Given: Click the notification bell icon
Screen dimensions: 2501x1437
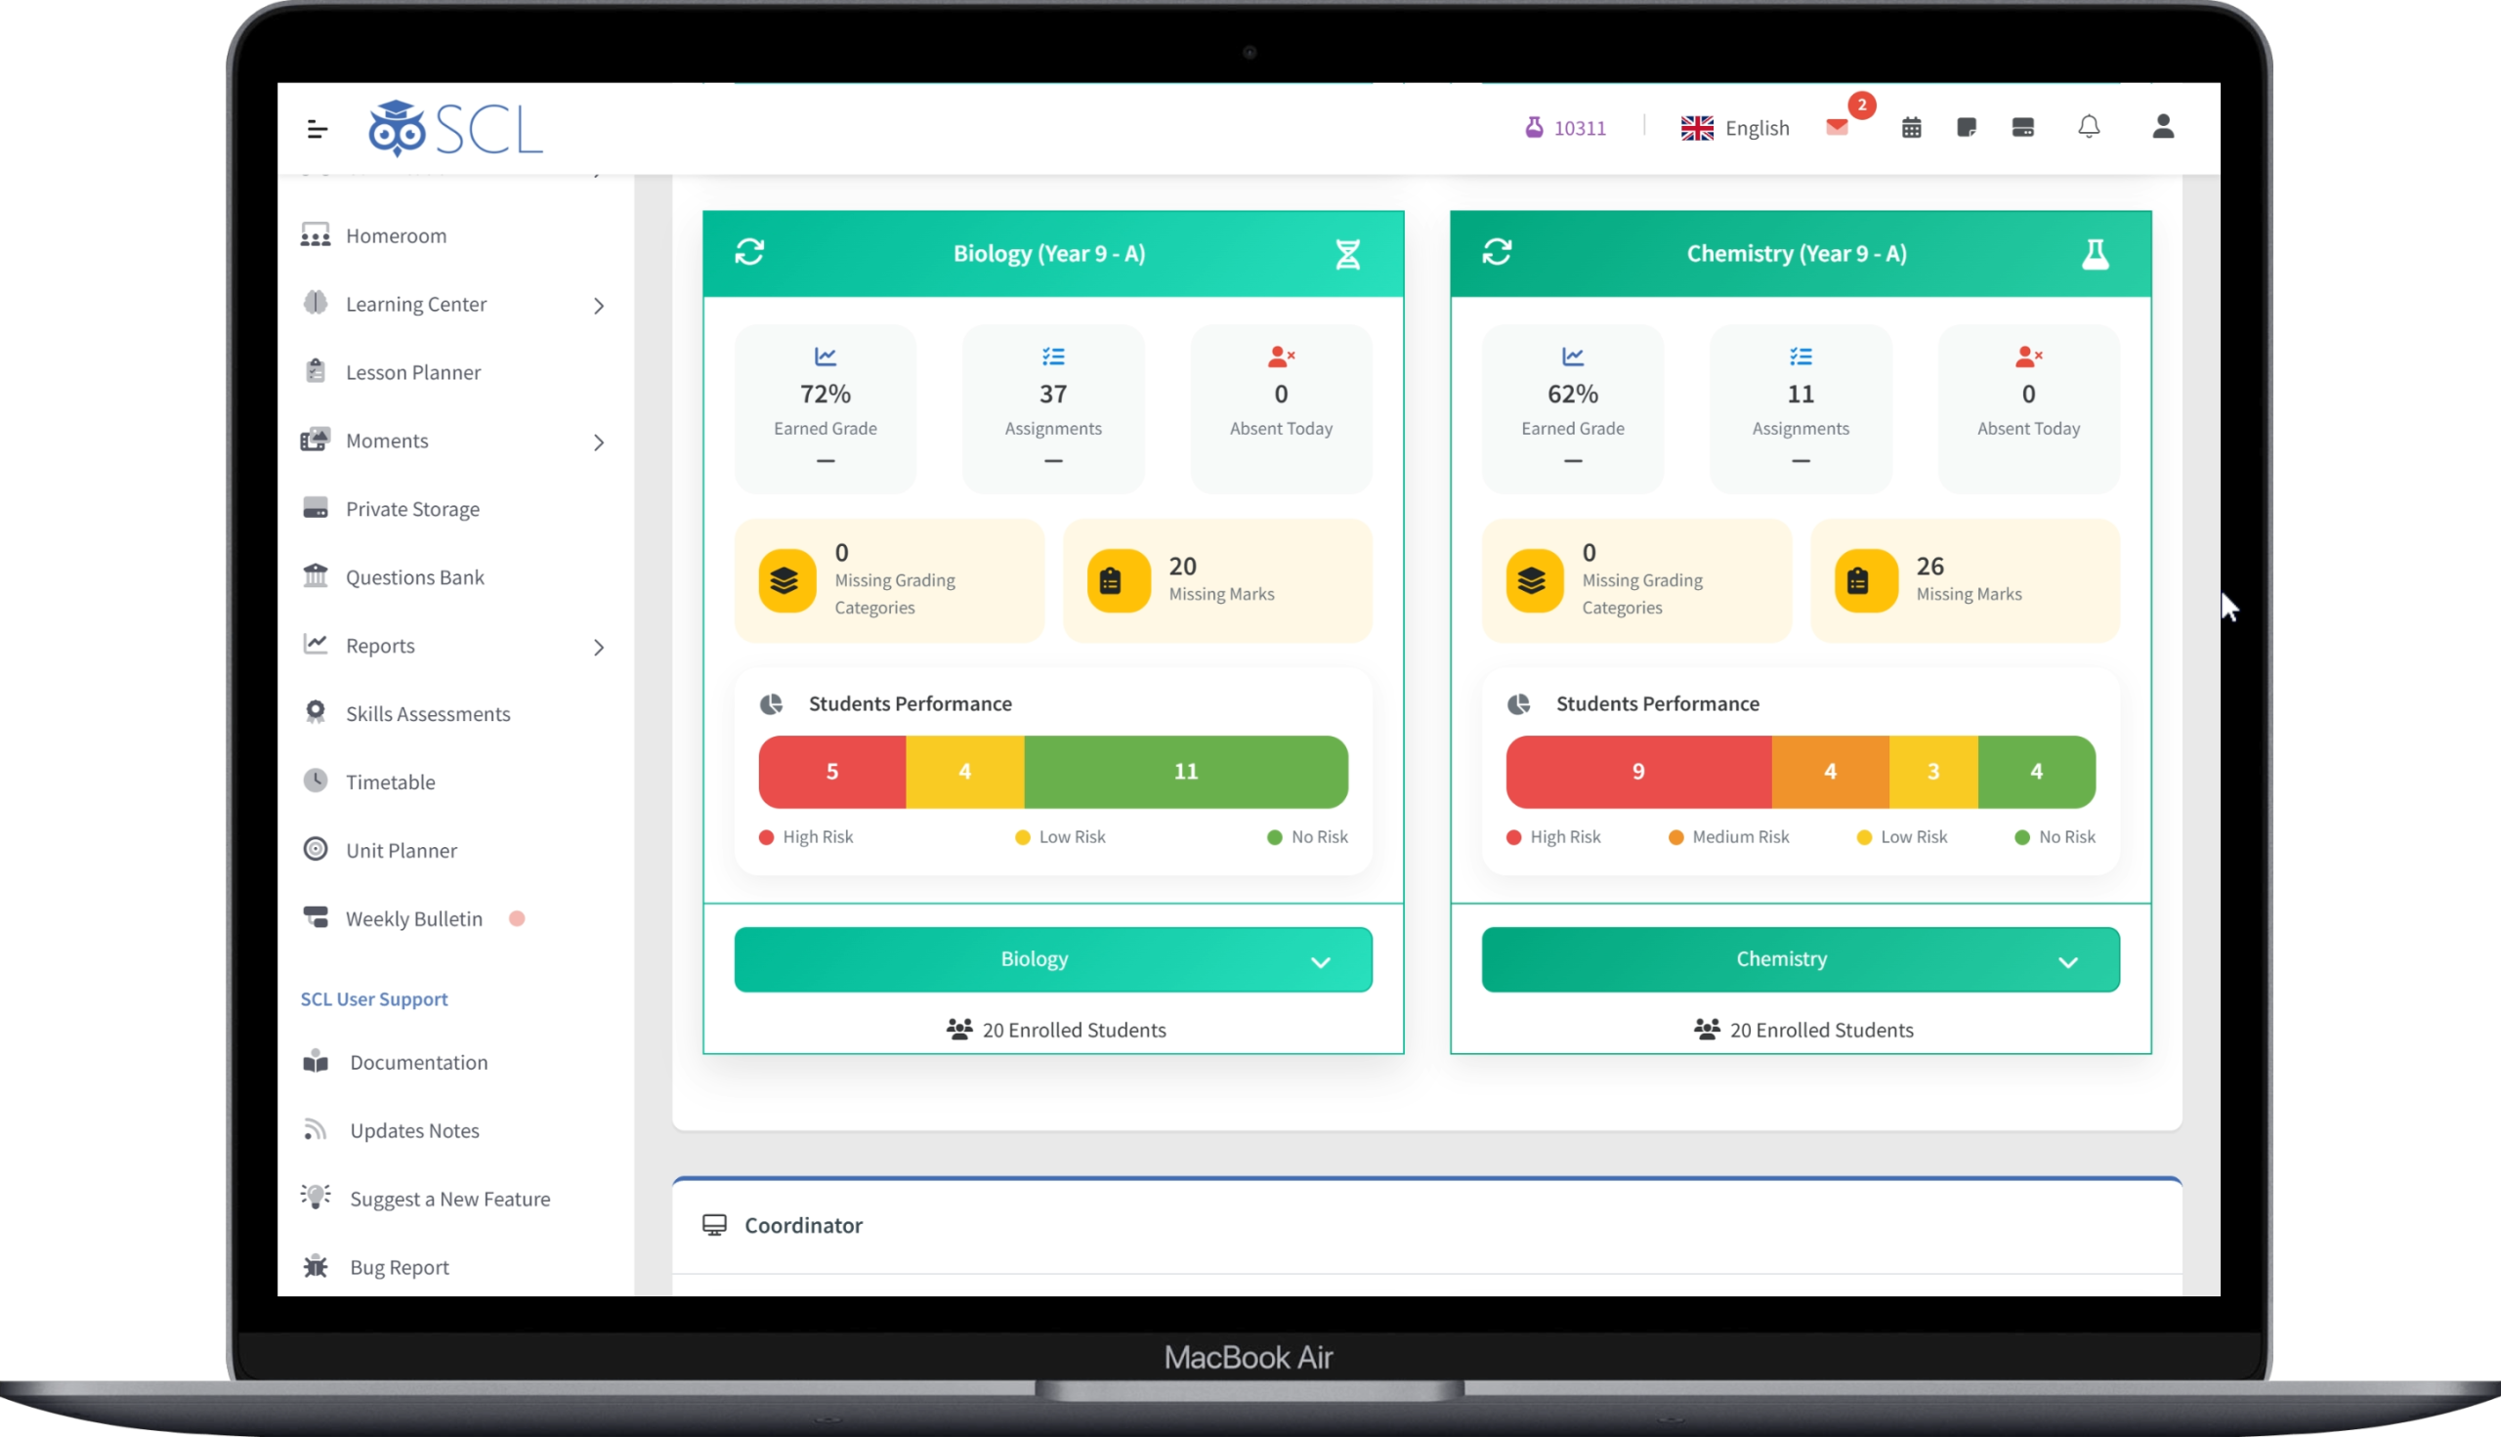Looking at the screenshot, I should coord(2089,127).
